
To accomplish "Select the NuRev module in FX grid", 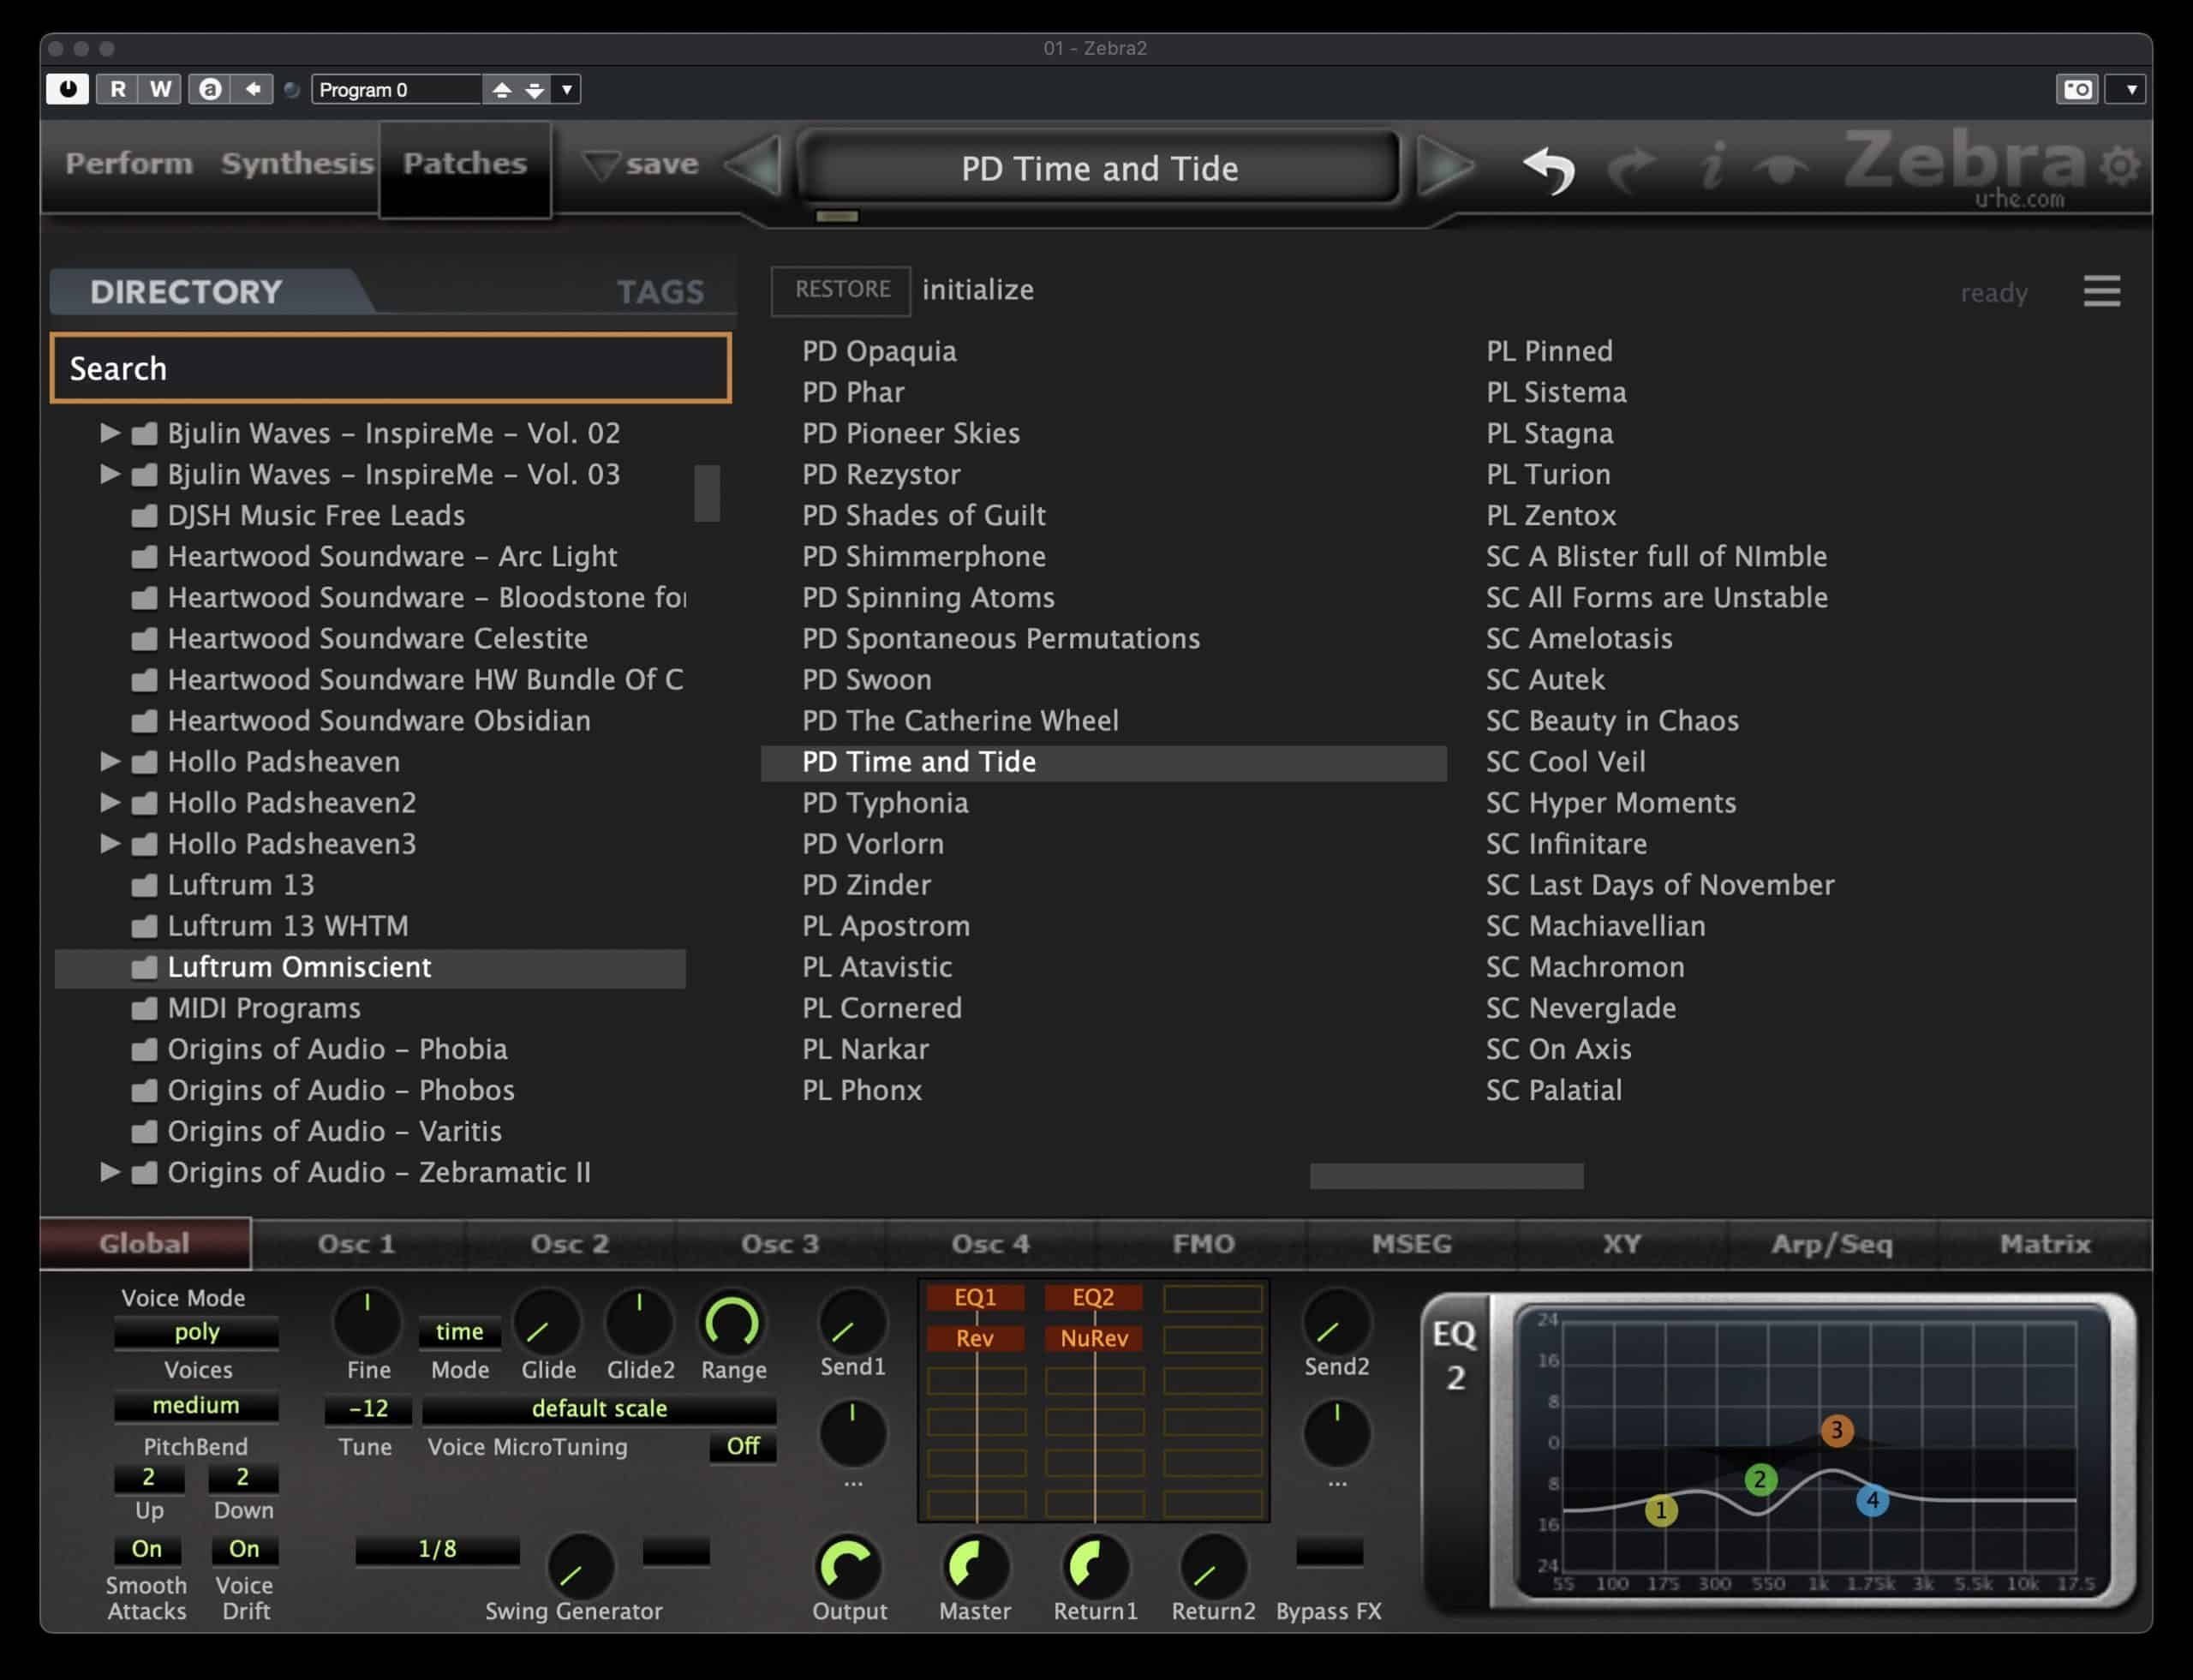I will (1094, 1338).
